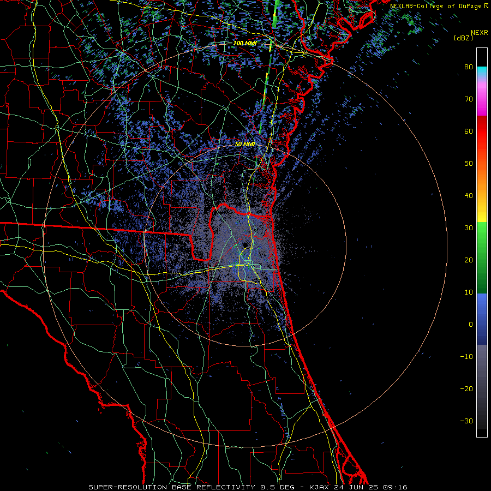Click the cyan segment of the reflectivity color bar
Viewport: 491px width, 491px height.
(482, 71)
